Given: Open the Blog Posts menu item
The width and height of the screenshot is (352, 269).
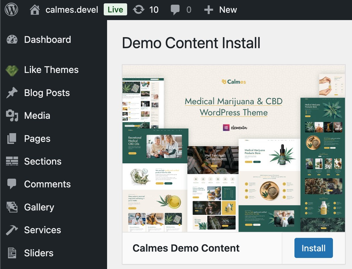Looking at the screenshot, I should [47, 93].
